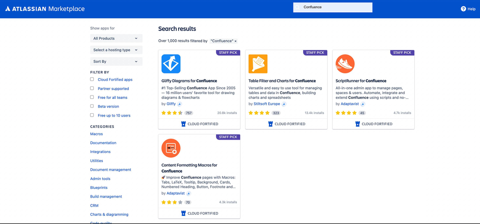Open the Macros category
This screenshot has width=480, height=224.
tap(97, 134)
